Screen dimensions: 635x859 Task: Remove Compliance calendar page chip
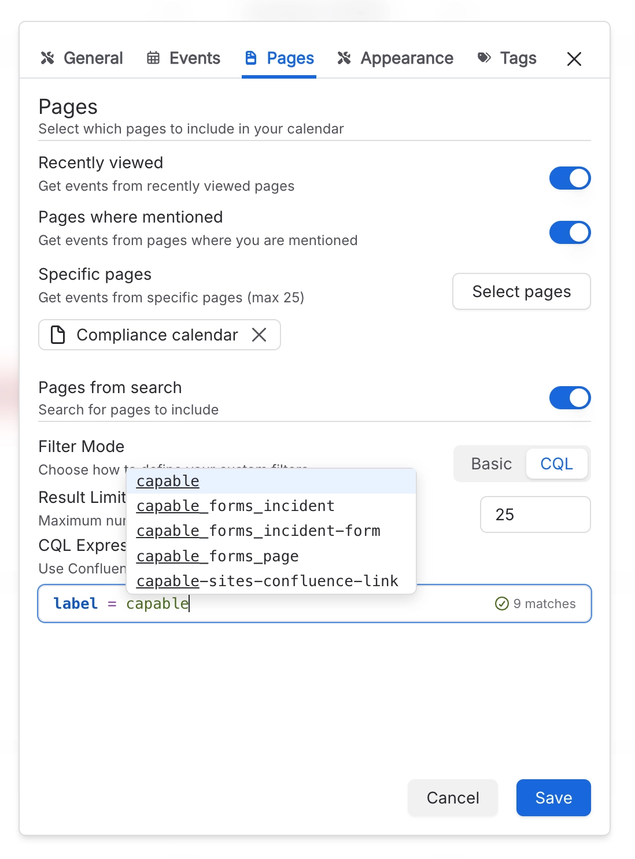[259, 335]
